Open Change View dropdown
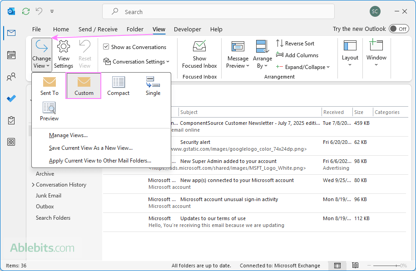Image resolution: width=416 pixels, height=271 pixels. 42,54
